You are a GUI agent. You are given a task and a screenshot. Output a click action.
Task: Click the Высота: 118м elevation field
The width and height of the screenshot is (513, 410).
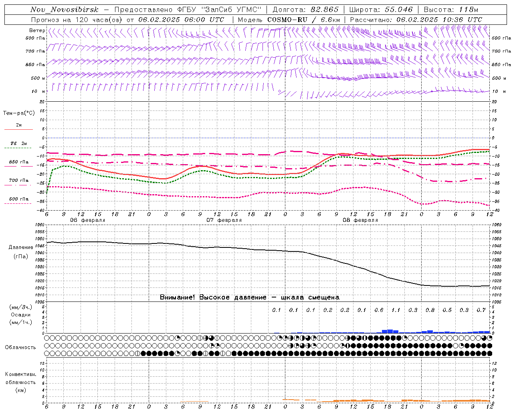pyautogui.click(x=451, y=10)
